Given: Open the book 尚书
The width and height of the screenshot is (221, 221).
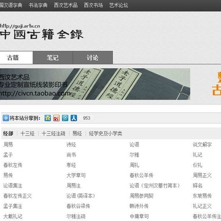Looking at the screenshot, I should click(71, 155).
